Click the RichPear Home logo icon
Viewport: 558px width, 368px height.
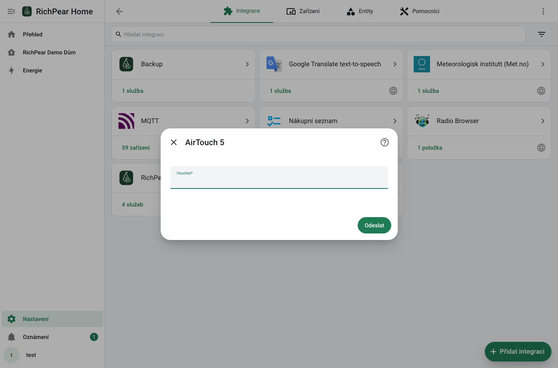tap(27, 11)
